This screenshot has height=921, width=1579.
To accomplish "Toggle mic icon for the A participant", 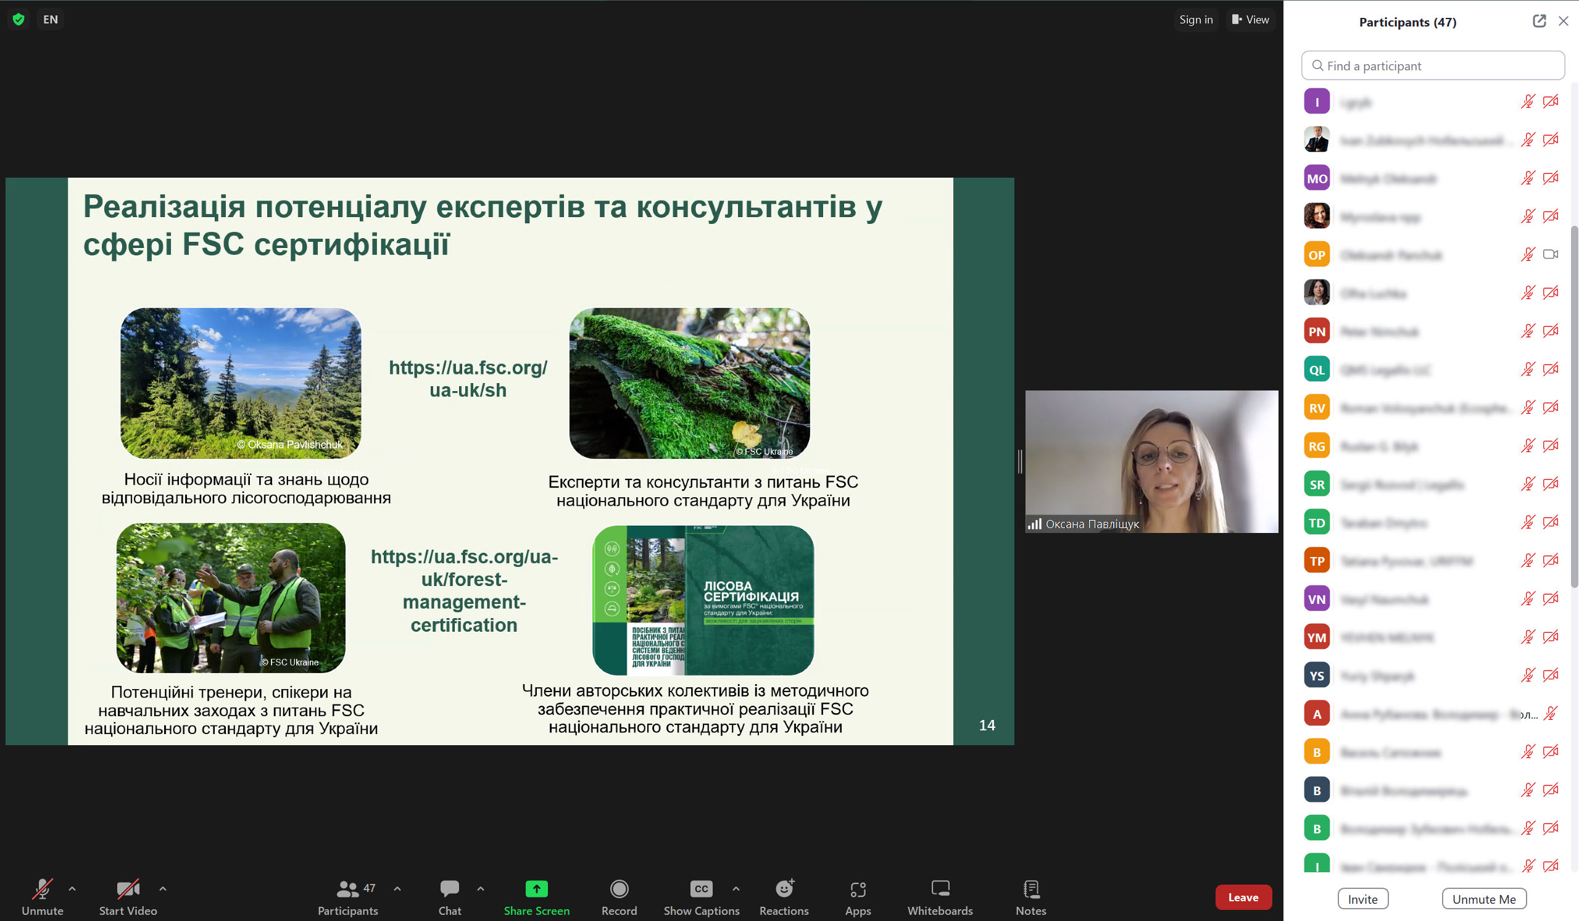I will (x=1550, y=713).
